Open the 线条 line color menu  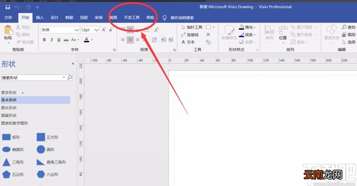tap(247, 35)
